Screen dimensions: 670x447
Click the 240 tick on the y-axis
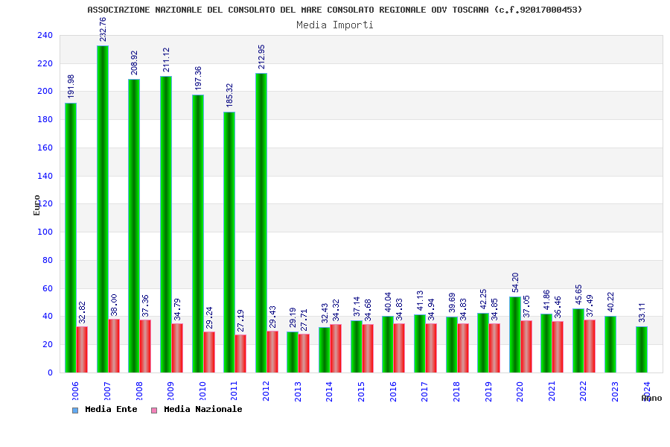click(45, 35)
